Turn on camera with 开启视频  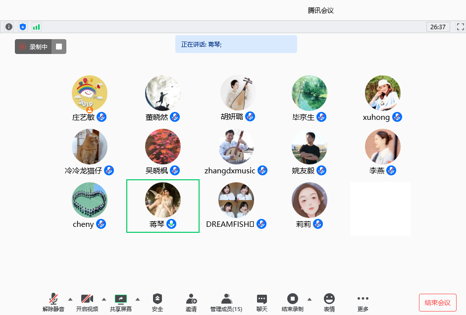pyautogui.click(x=87, y=302)
